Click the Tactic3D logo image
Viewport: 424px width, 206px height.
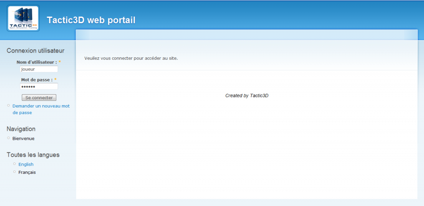coord(23,19)
